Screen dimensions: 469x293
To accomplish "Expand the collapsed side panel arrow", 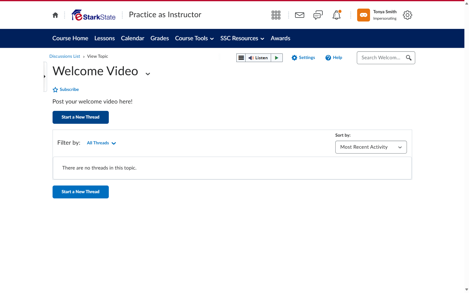I will coord(45,76).
